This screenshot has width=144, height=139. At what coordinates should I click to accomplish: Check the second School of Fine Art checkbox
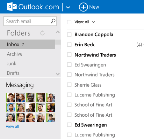tap(69, 115)
